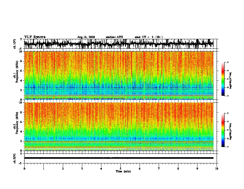This screenshot has width=244, height=189.
Task: Click time axis tick label "3"
Action: 82,169
